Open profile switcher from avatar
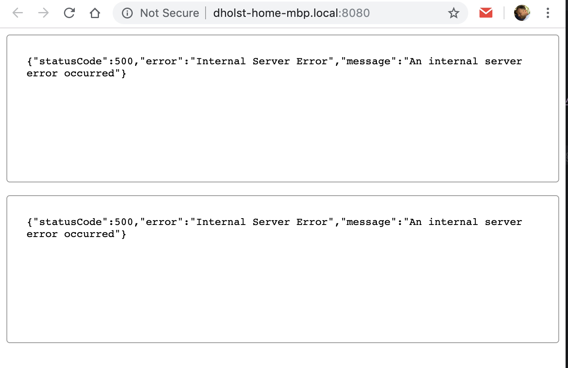The width and height of the screenshot is (568, 368). [x=522, y=12]
